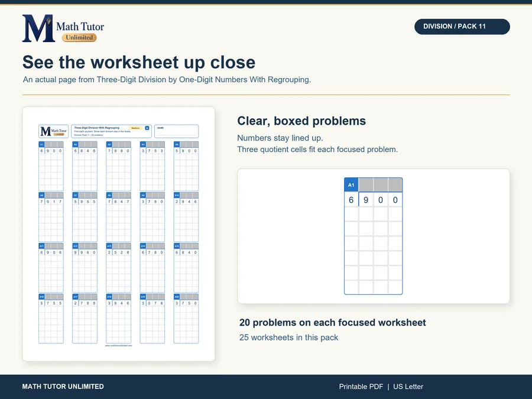Click Printable PDF in the footer

pyautogui.click(x=361, y=387)
